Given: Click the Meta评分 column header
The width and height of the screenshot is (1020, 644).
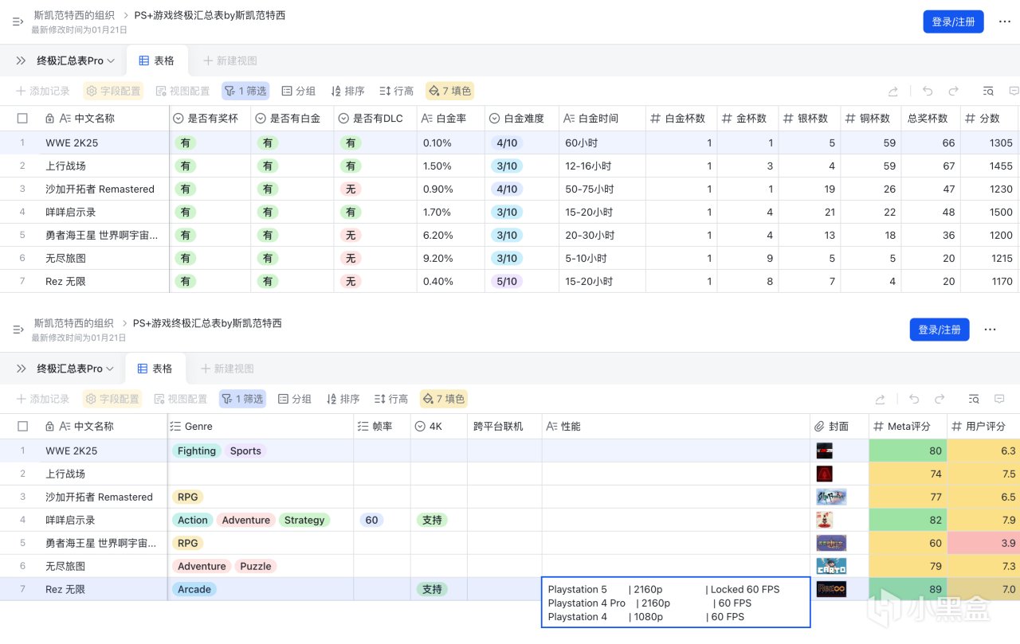Looking at the screenshot, I should pos(908,427).
